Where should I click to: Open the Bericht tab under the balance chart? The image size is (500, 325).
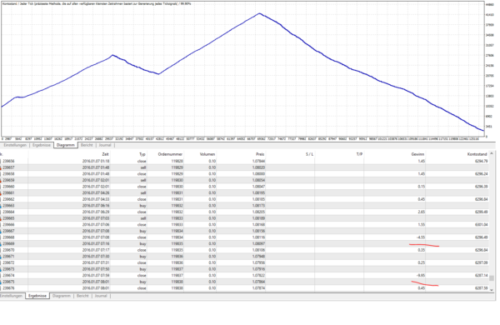tap(87, 145)
